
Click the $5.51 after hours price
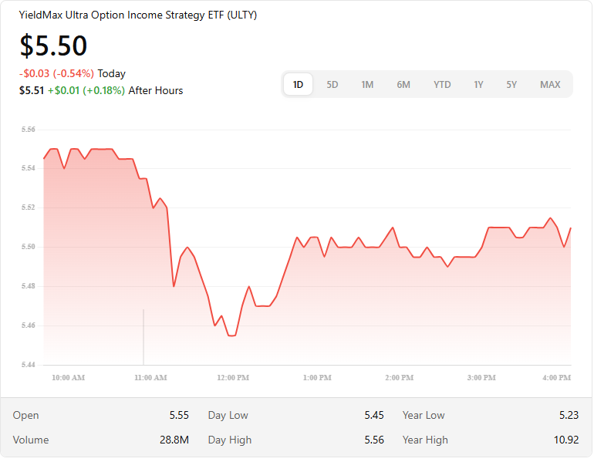(30, 91)
